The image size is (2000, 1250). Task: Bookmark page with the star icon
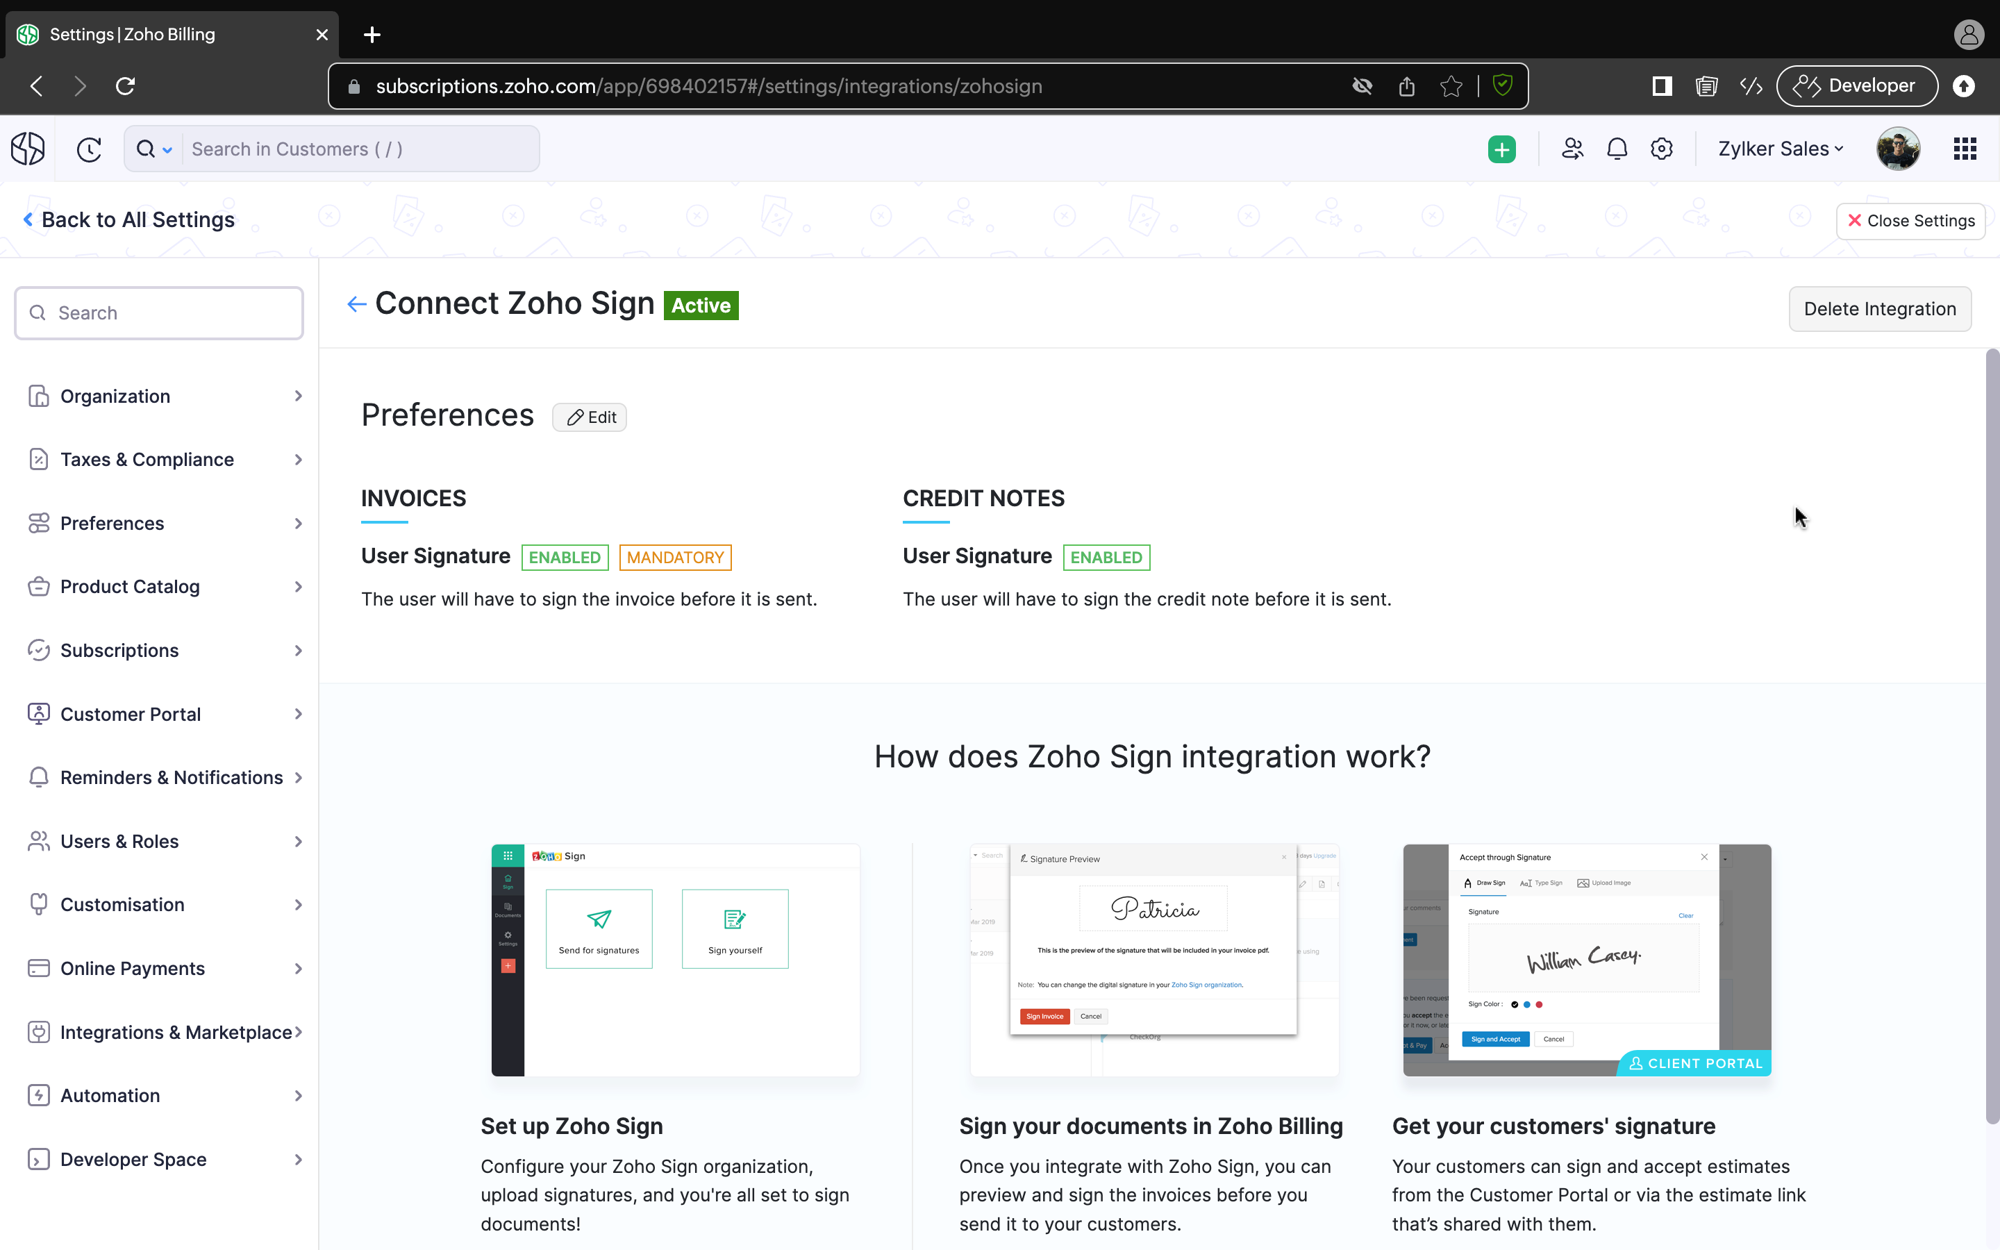pyautogui.click(x=1451, y=86)
